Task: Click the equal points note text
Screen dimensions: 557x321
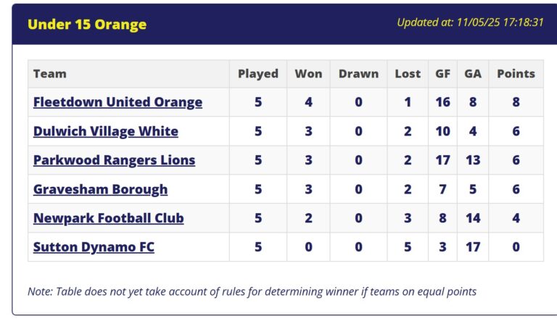Action: [x=252, y=291]
